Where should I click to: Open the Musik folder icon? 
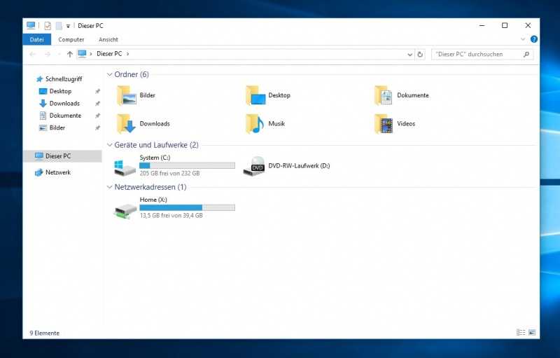[x=255, y=123]
